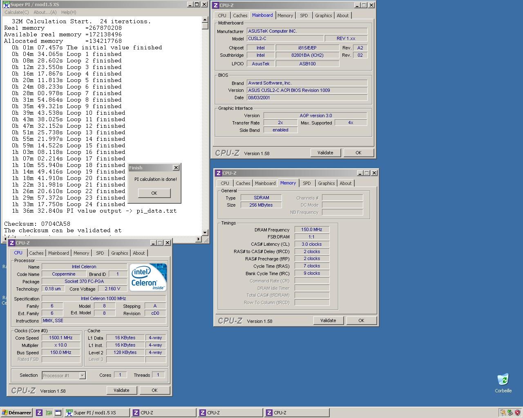This screenshot has width=523, height=418.
Task: Select Memory tab in Mainboard CPU-Z window
Action: click(x=285, y=16)
